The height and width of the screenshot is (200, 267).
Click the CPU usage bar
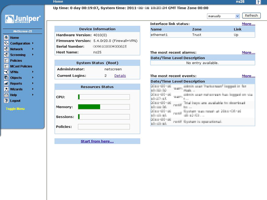[104, 97]
